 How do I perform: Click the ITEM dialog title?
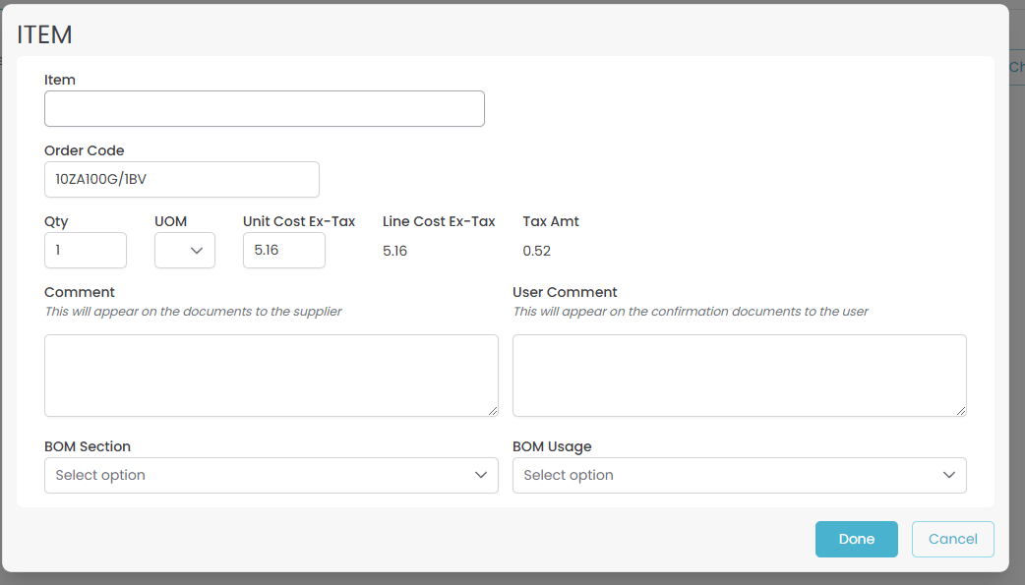coord(44,34)
